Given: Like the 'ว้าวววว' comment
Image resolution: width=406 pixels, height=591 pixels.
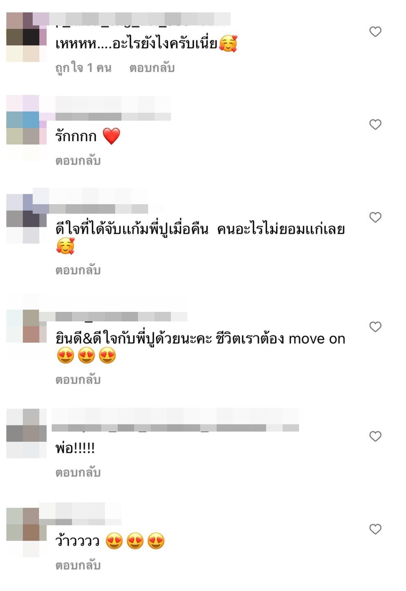Looking at the screenshot, I should pos(375,529).
